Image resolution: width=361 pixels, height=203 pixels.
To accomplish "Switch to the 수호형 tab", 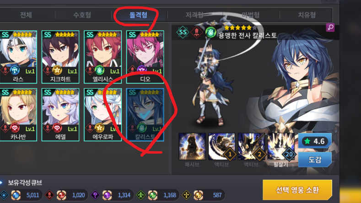I will 82,15.
